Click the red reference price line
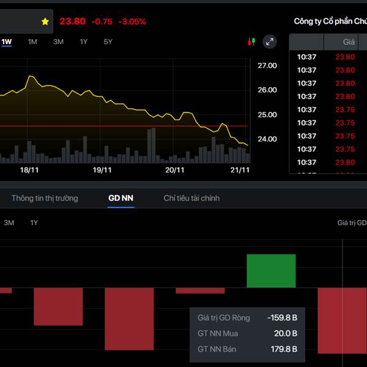The image size is (367, 367). (122, 126)
